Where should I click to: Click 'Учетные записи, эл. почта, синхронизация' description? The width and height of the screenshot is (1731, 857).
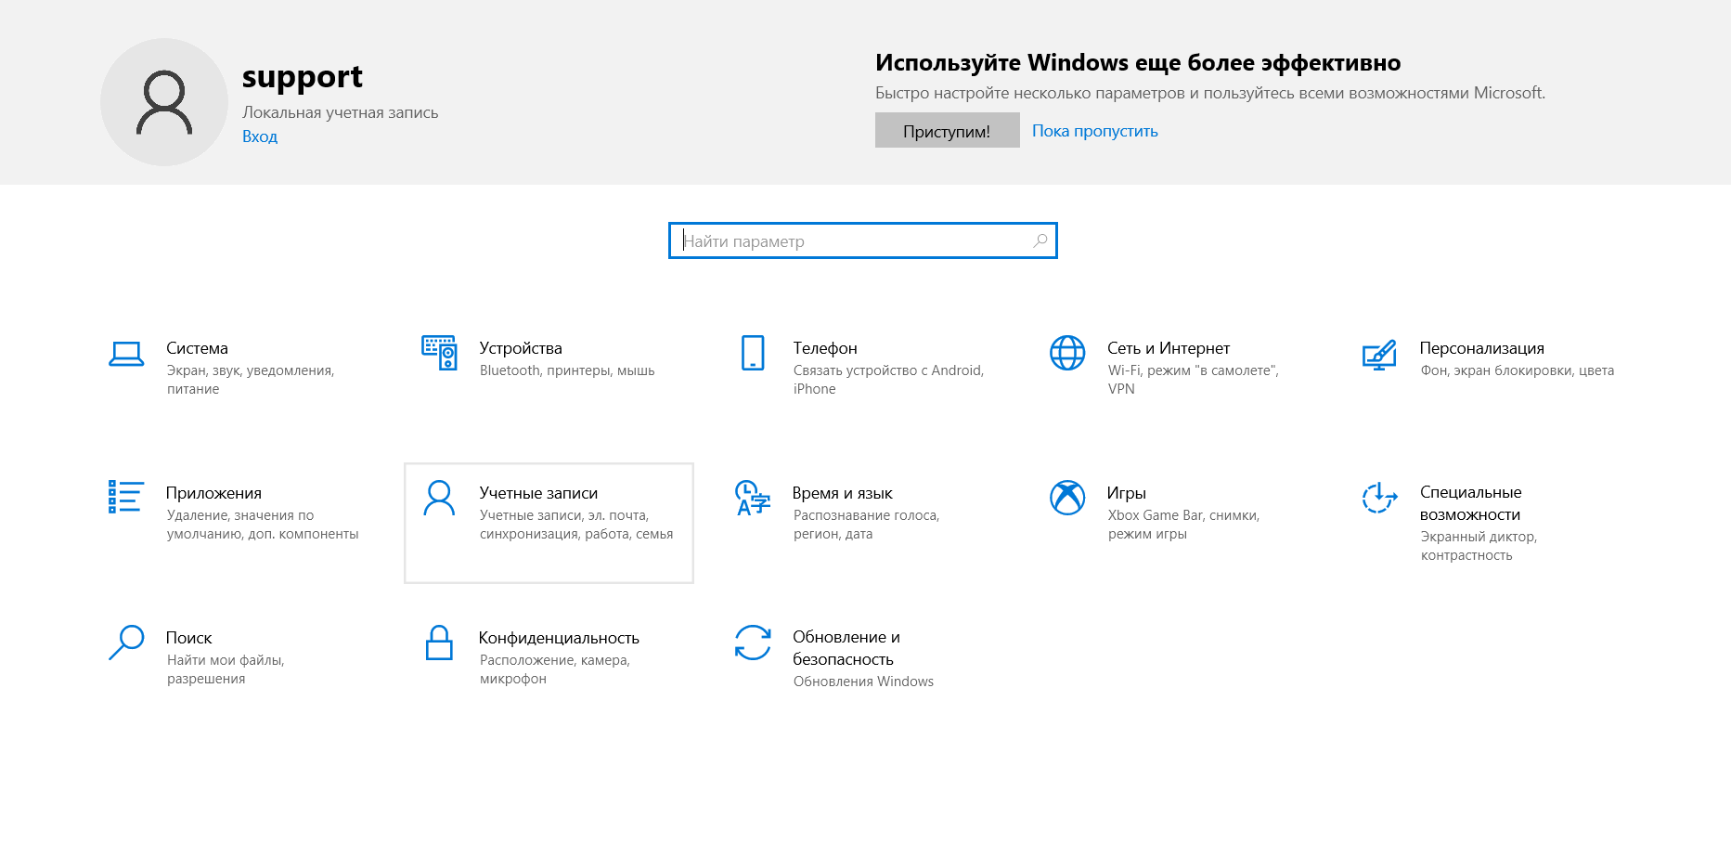pyautogui.click(x=576, y=525)
